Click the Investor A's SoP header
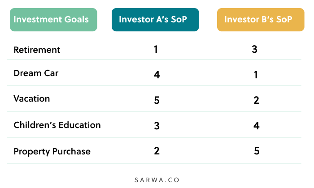314x188 pixels. [x=153, y=20]
